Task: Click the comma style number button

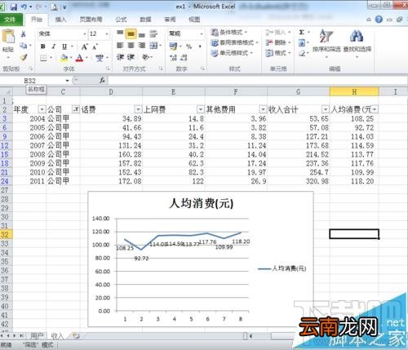Action: pyautogui.click(x=200, y=47)
